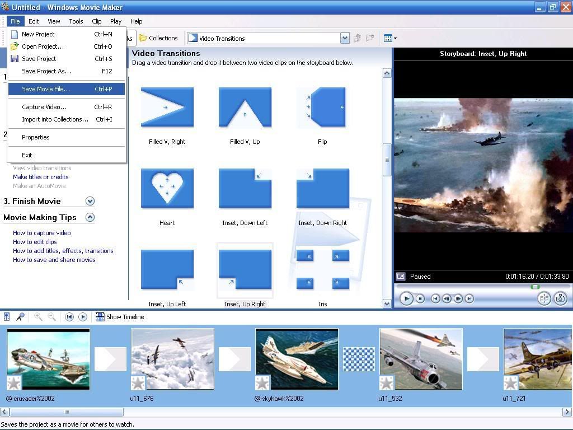The width and height of the screenshot is (573, 430).
Task: Rewind the storyboard
Action: click(x=69, y=317)
